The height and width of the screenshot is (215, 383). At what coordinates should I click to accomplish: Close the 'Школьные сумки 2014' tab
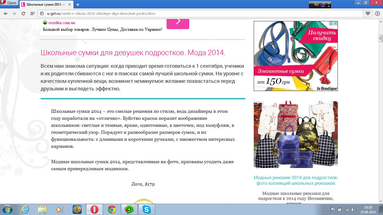70,4
